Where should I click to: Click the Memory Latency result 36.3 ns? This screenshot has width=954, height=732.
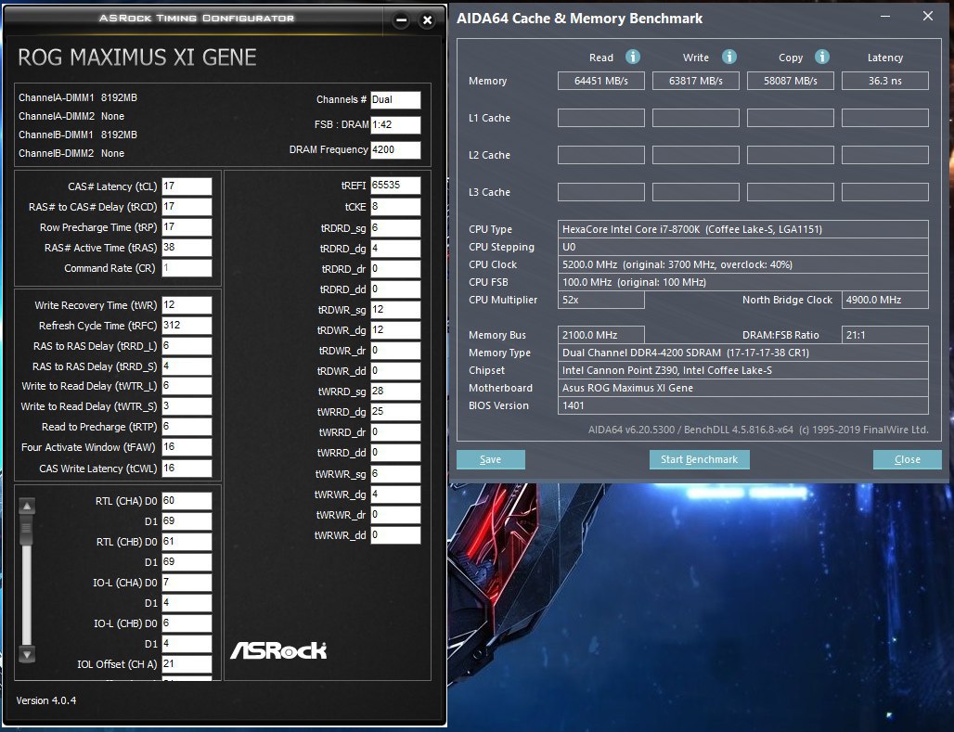click(885, 81)
